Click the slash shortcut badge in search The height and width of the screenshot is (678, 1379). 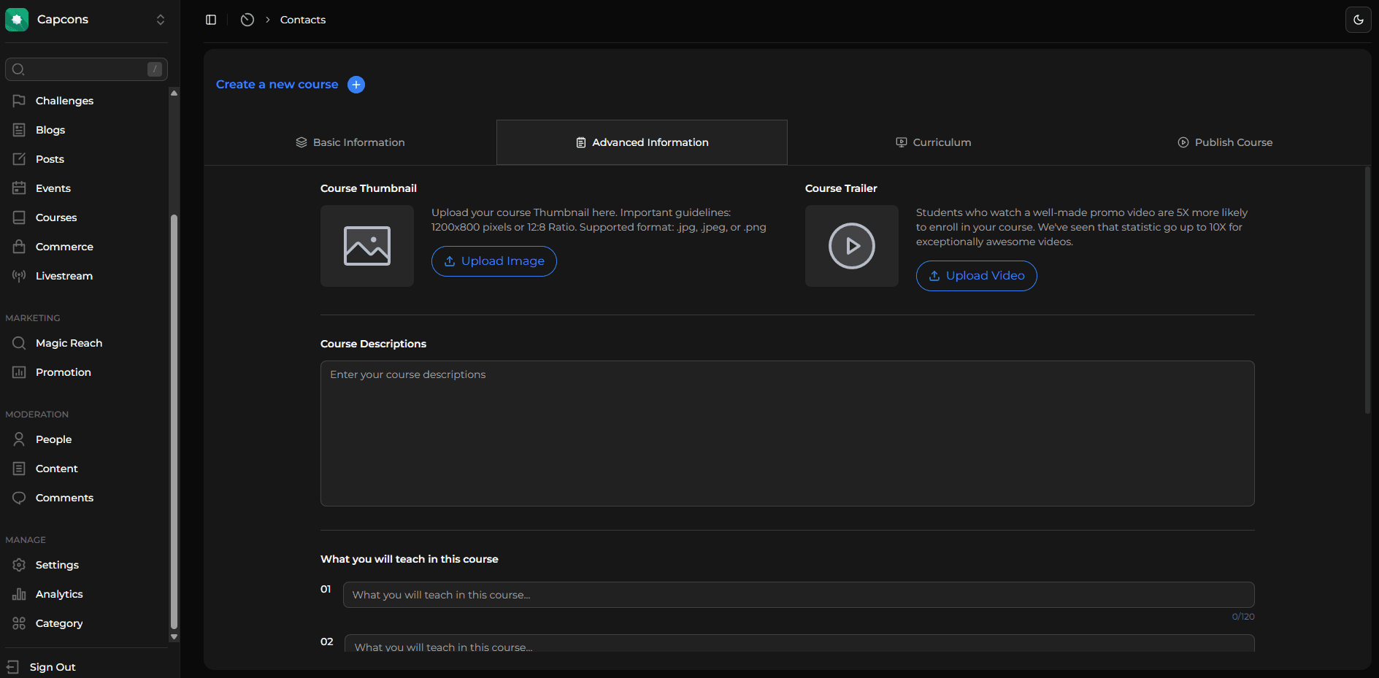click(155, 69)
